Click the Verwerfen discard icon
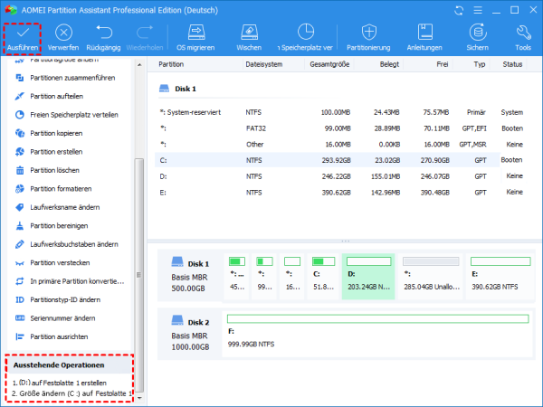The height and width of the screenshot is (407, 543). (63, 33)
